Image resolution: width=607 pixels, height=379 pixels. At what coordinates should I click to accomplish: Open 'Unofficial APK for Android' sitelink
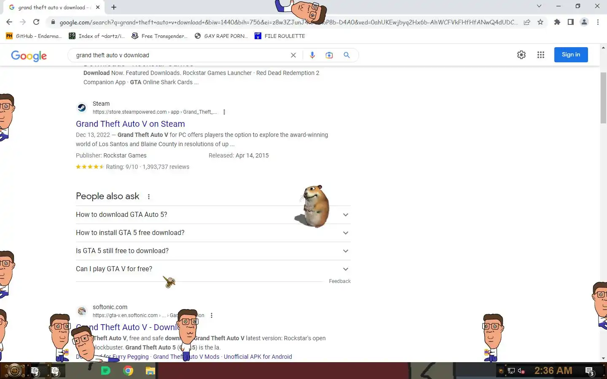point(258,357)
